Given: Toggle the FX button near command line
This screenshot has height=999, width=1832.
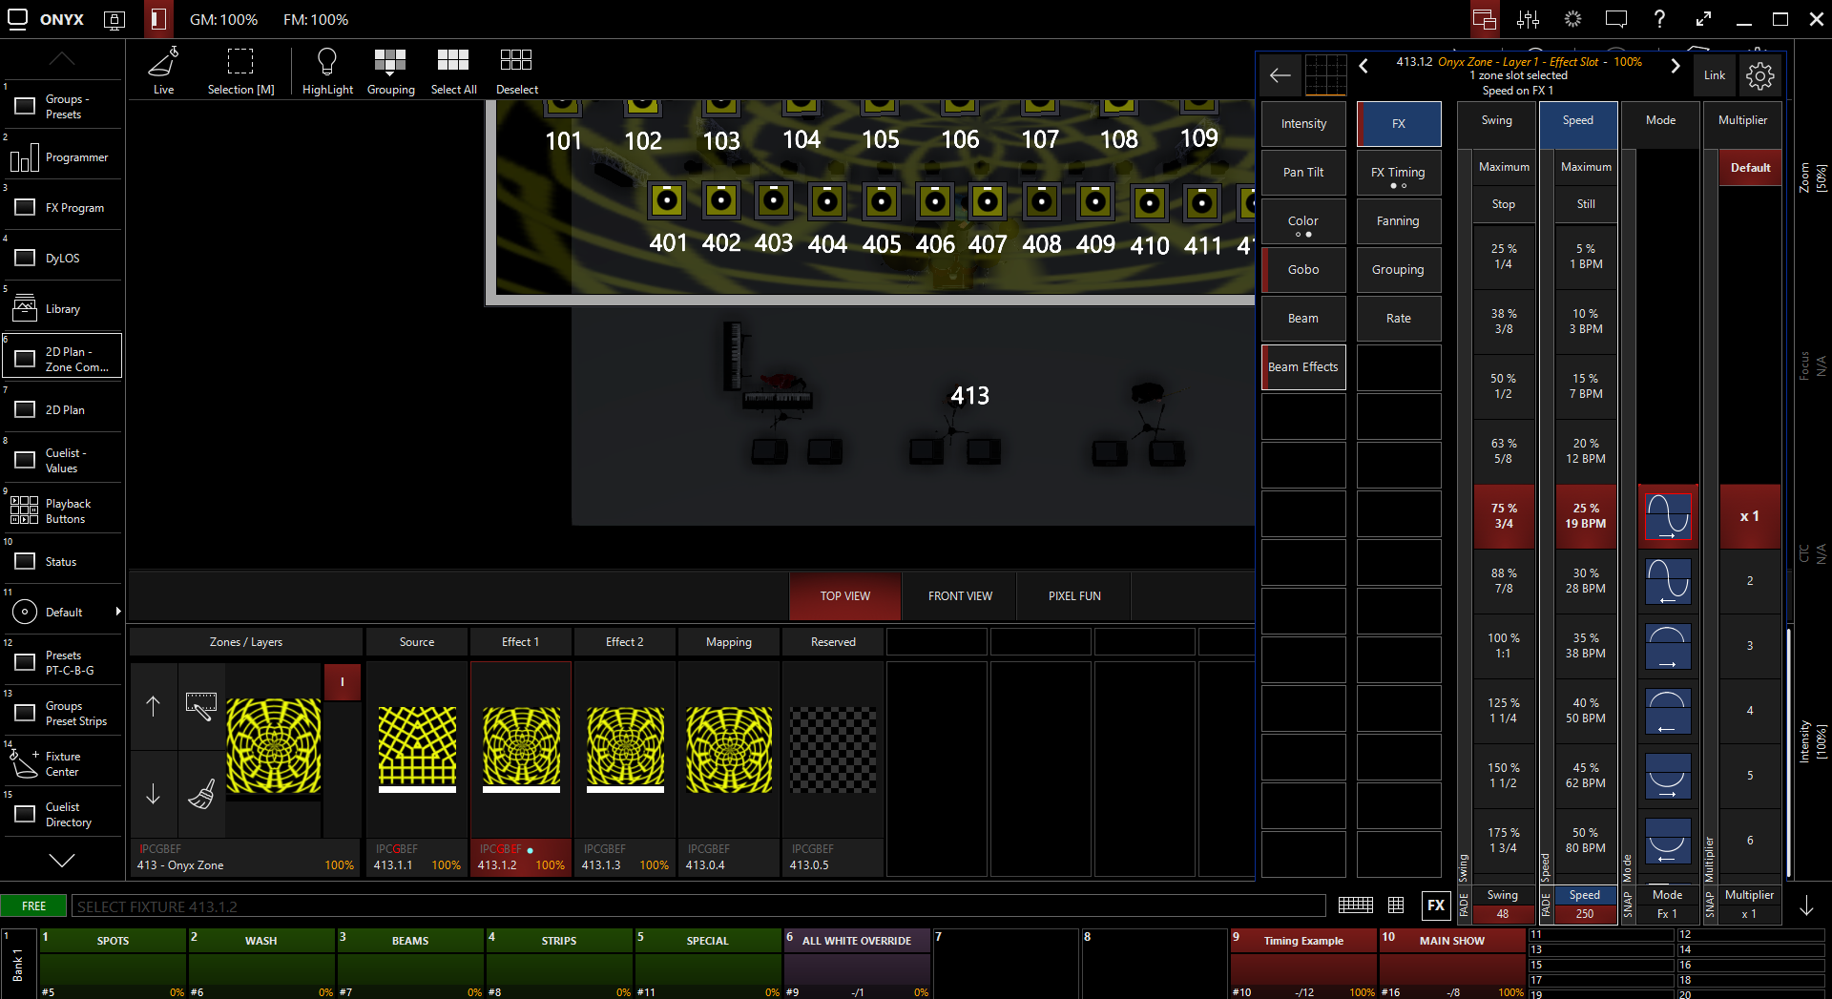Looking at the screenshot, I should click(1436, 905).
